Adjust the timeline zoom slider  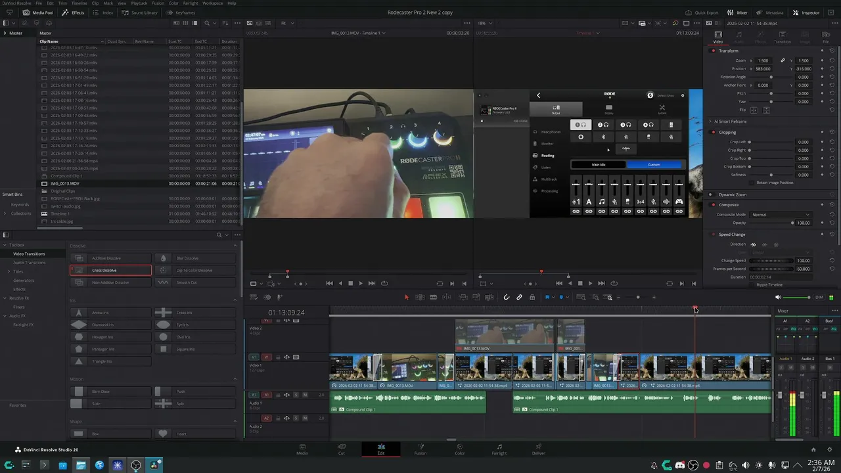click(637, 298)
